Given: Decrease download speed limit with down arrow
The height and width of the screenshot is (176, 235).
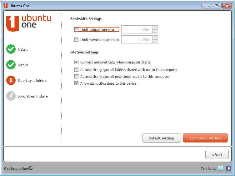Looking at the screenshot, I should [155, 41].
